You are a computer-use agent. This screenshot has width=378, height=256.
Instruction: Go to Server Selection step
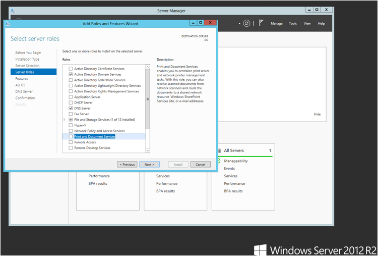coord(27,66)
